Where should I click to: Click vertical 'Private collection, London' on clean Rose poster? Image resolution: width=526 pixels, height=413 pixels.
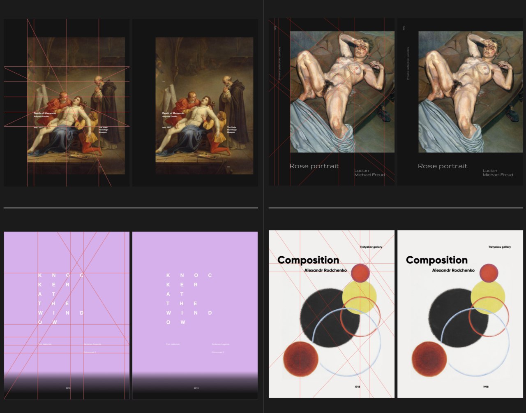pyautogui.click(x=408, y=63)
